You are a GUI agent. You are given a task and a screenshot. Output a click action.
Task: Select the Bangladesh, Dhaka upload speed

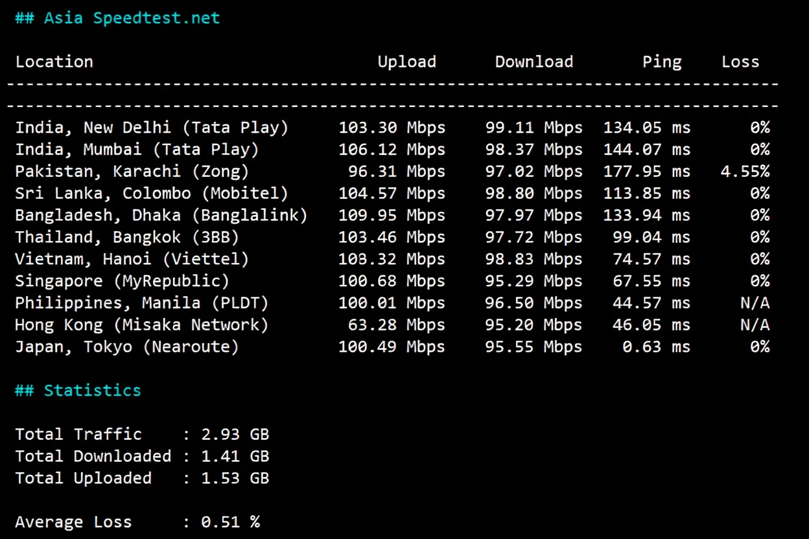392,215
